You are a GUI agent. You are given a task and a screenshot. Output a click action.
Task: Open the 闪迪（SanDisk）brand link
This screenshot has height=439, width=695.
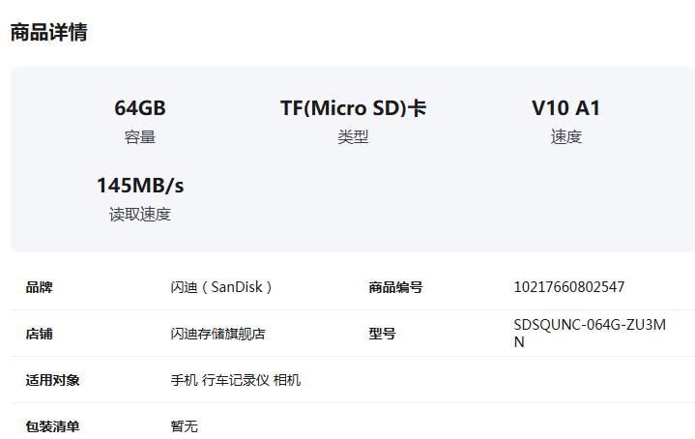coord(221,287)
